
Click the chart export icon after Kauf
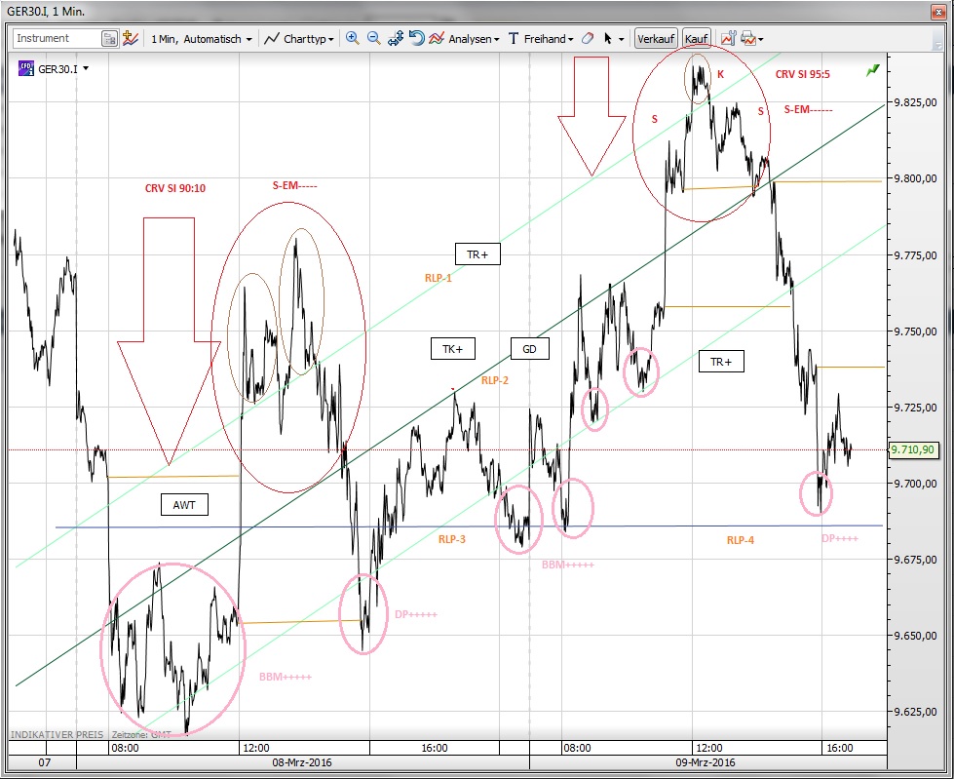click(x=727, y=39)
